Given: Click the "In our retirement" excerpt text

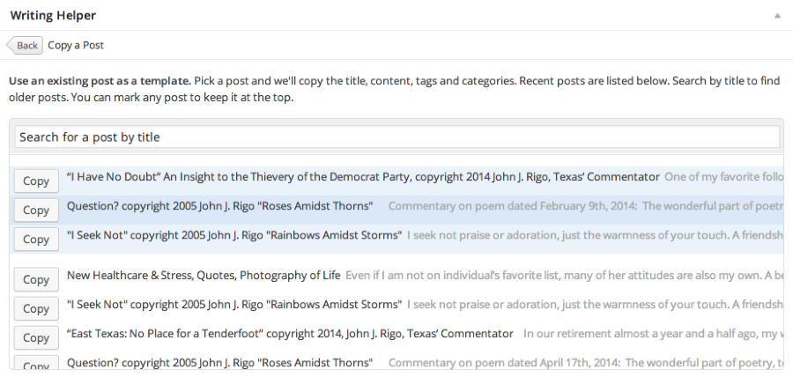Looking at the screenshot, I should pyautogui.click(x=652, y=334).
